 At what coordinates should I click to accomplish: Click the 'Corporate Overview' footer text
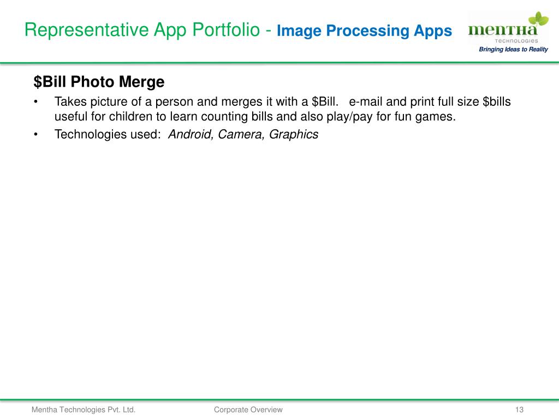248,410
